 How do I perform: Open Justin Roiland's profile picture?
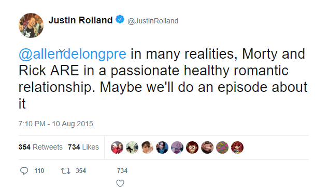(x=31, y=25)
